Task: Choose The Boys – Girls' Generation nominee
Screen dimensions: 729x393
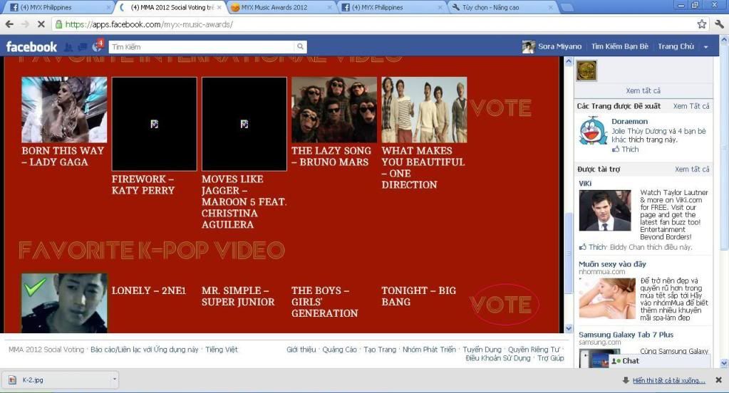Action: click(x=324, y=301)
